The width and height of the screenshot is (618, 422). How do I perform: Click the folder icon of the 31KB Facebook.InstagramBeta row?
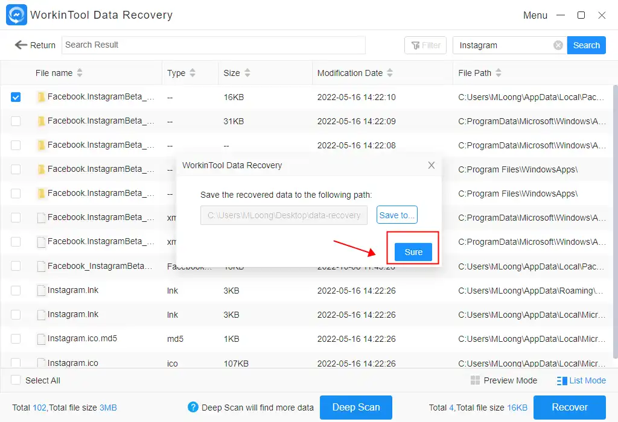(x=41, y=121)
